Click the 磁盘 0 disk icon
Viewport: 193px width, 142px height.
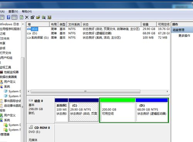coord(31,100)
